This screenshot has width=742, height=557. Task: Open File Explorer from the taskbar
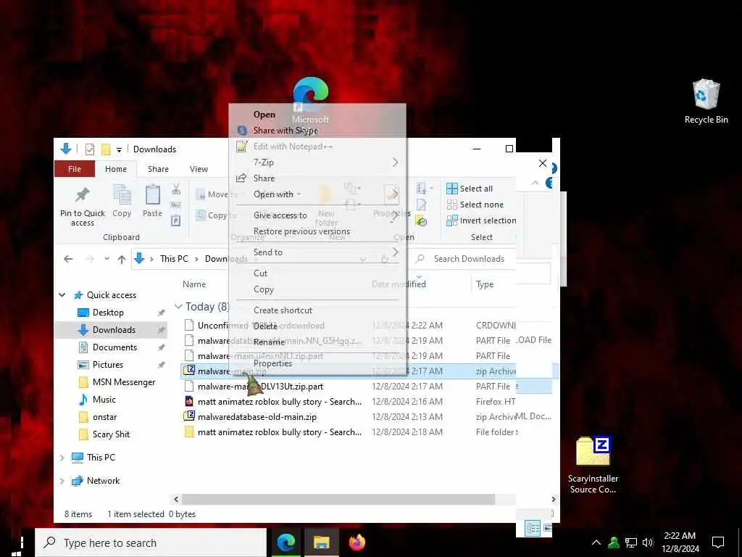[321, 542]
